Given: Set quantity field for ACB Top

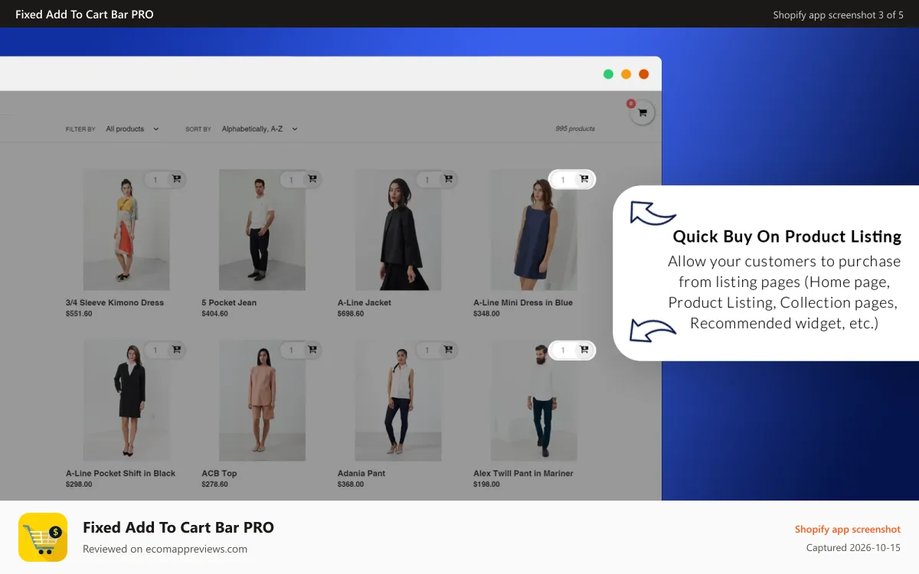Looking at the screenshot, I should (292, 351).
